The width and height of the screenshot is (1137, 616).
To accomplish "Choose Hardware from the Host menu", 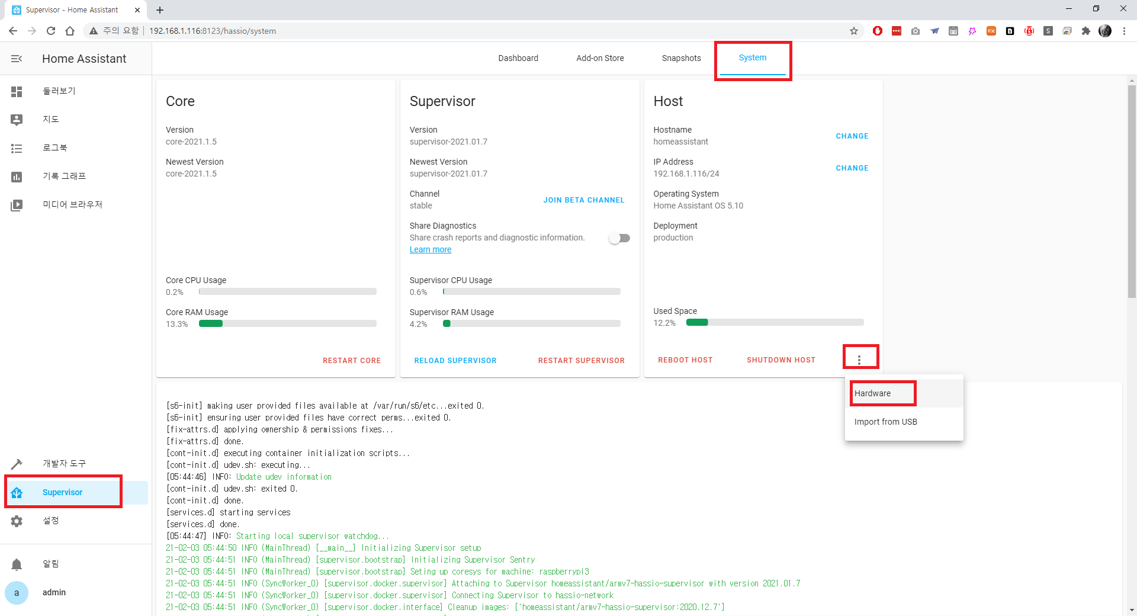I will pyautogui.click(x=904, y=393).
